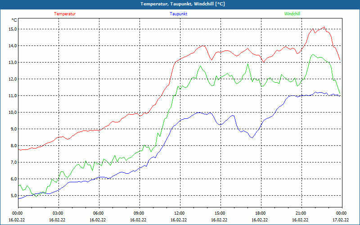Click the red Temperatur legend label
This screenshot has width=360, height=225.
(x=65, y=14)
